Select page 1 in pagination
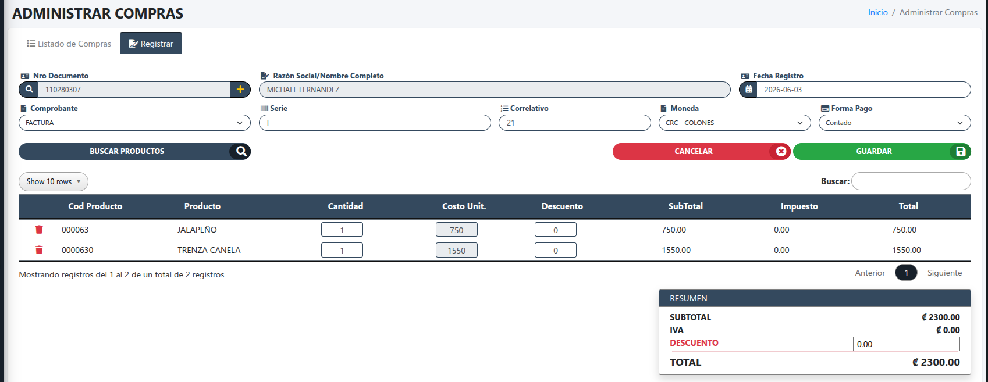Viewport: 988px width, 382px height. tap(906, 273)
